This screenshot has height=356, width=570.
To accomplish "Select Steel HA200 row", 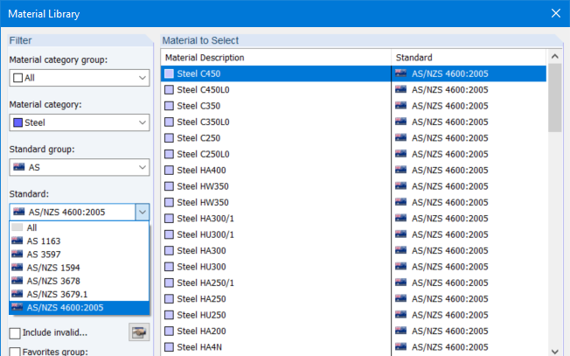I will [x=353, y=331].
